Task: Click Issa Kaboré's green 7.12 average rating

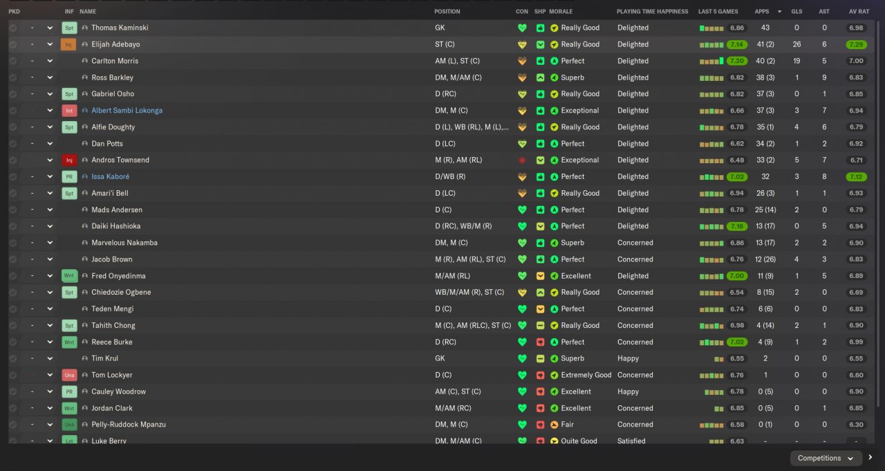Action: (856, 176)
